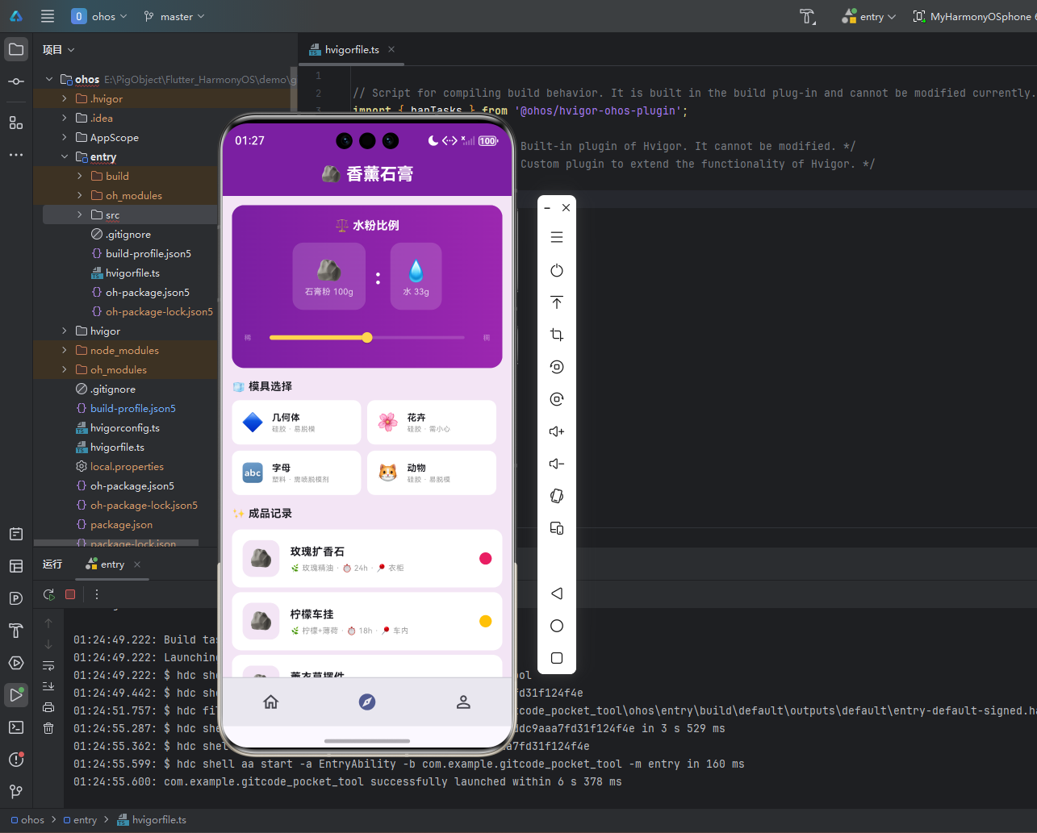1037x833 pixels.
Task: Open the MyHarmonyOSphone device selector
Action: 973,16
